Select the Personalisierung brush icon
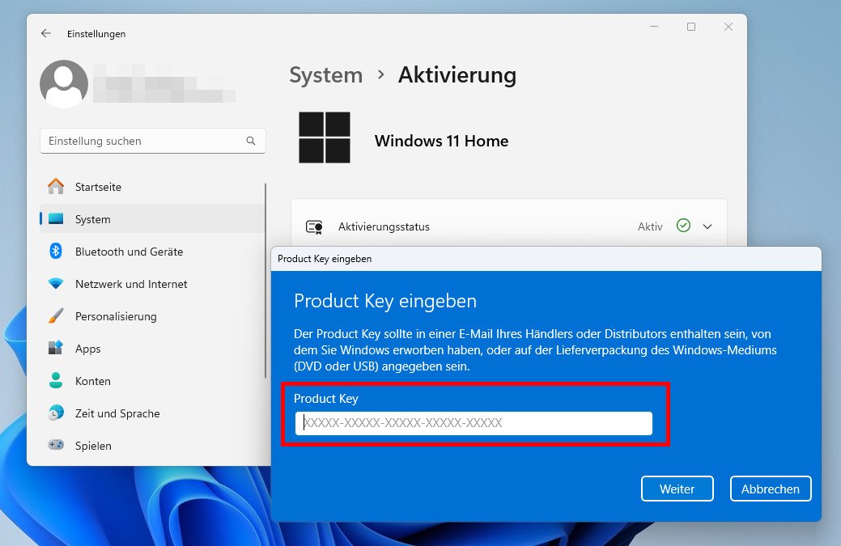Screen dimensions: 841x546 (x=55, y=316)
